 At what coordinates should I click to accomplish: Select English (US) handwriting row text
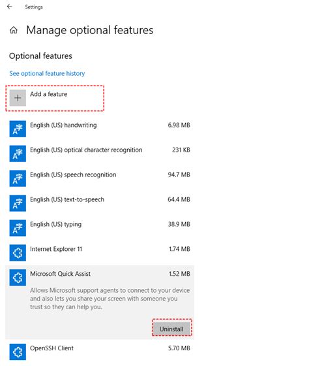pyautogui.click(x=63, y=125)
